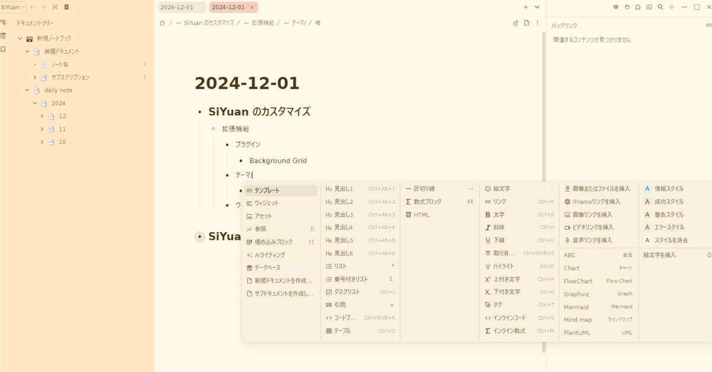Select スタイルを消去 to clear style
The height and width of the screenshot is (372, 712).
click(676, 240)
